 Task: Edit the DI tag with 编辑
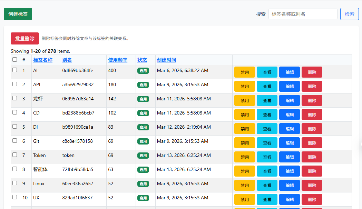(x=290, y=129)
